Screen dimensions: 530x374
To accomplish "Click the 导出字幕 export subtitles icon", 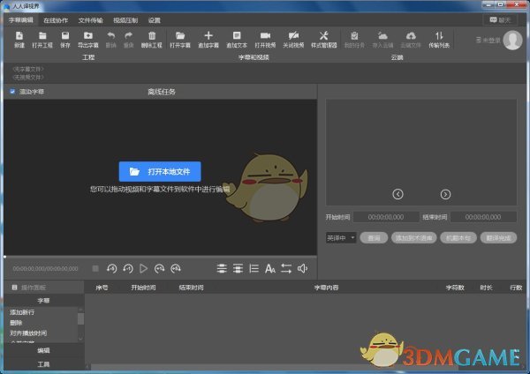I will (x=88, y=37).
